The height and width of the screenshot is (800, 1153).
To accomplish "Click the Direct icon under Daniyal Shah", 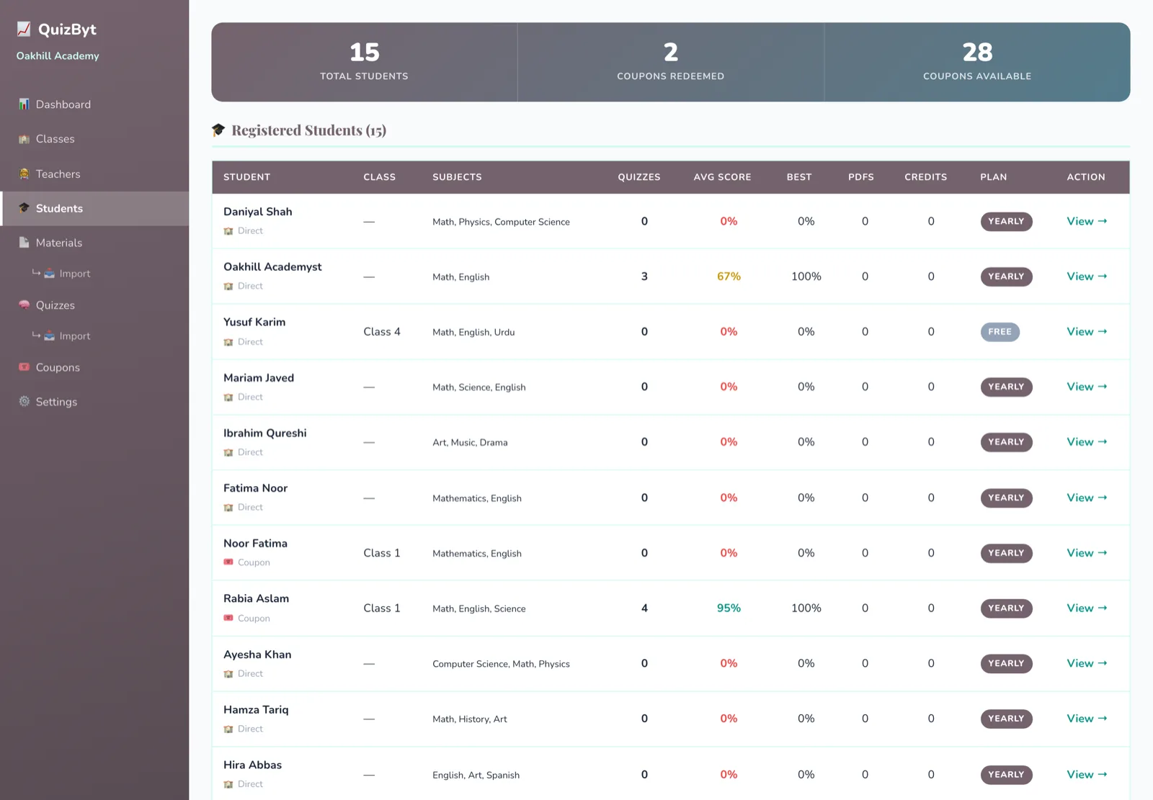I will coord(228,231).
